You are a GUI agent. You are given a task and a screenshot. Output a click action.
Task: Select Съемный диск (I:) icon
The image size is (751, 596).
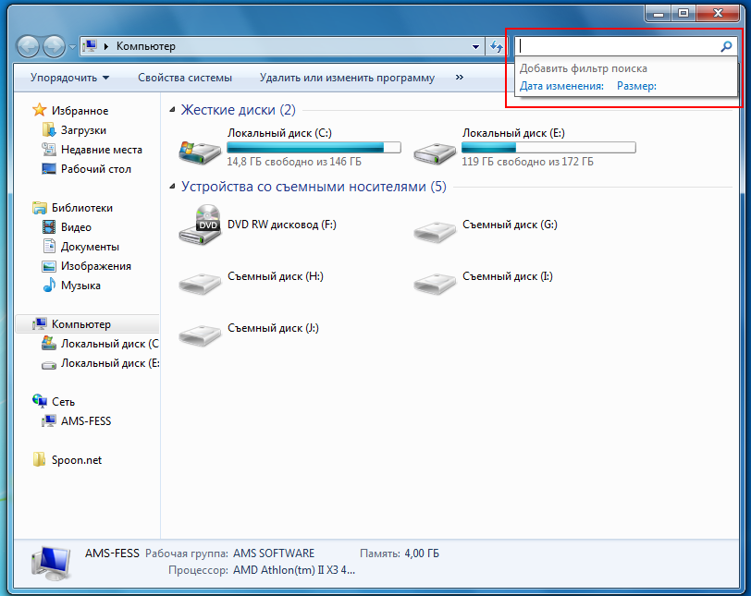point(435,283)
